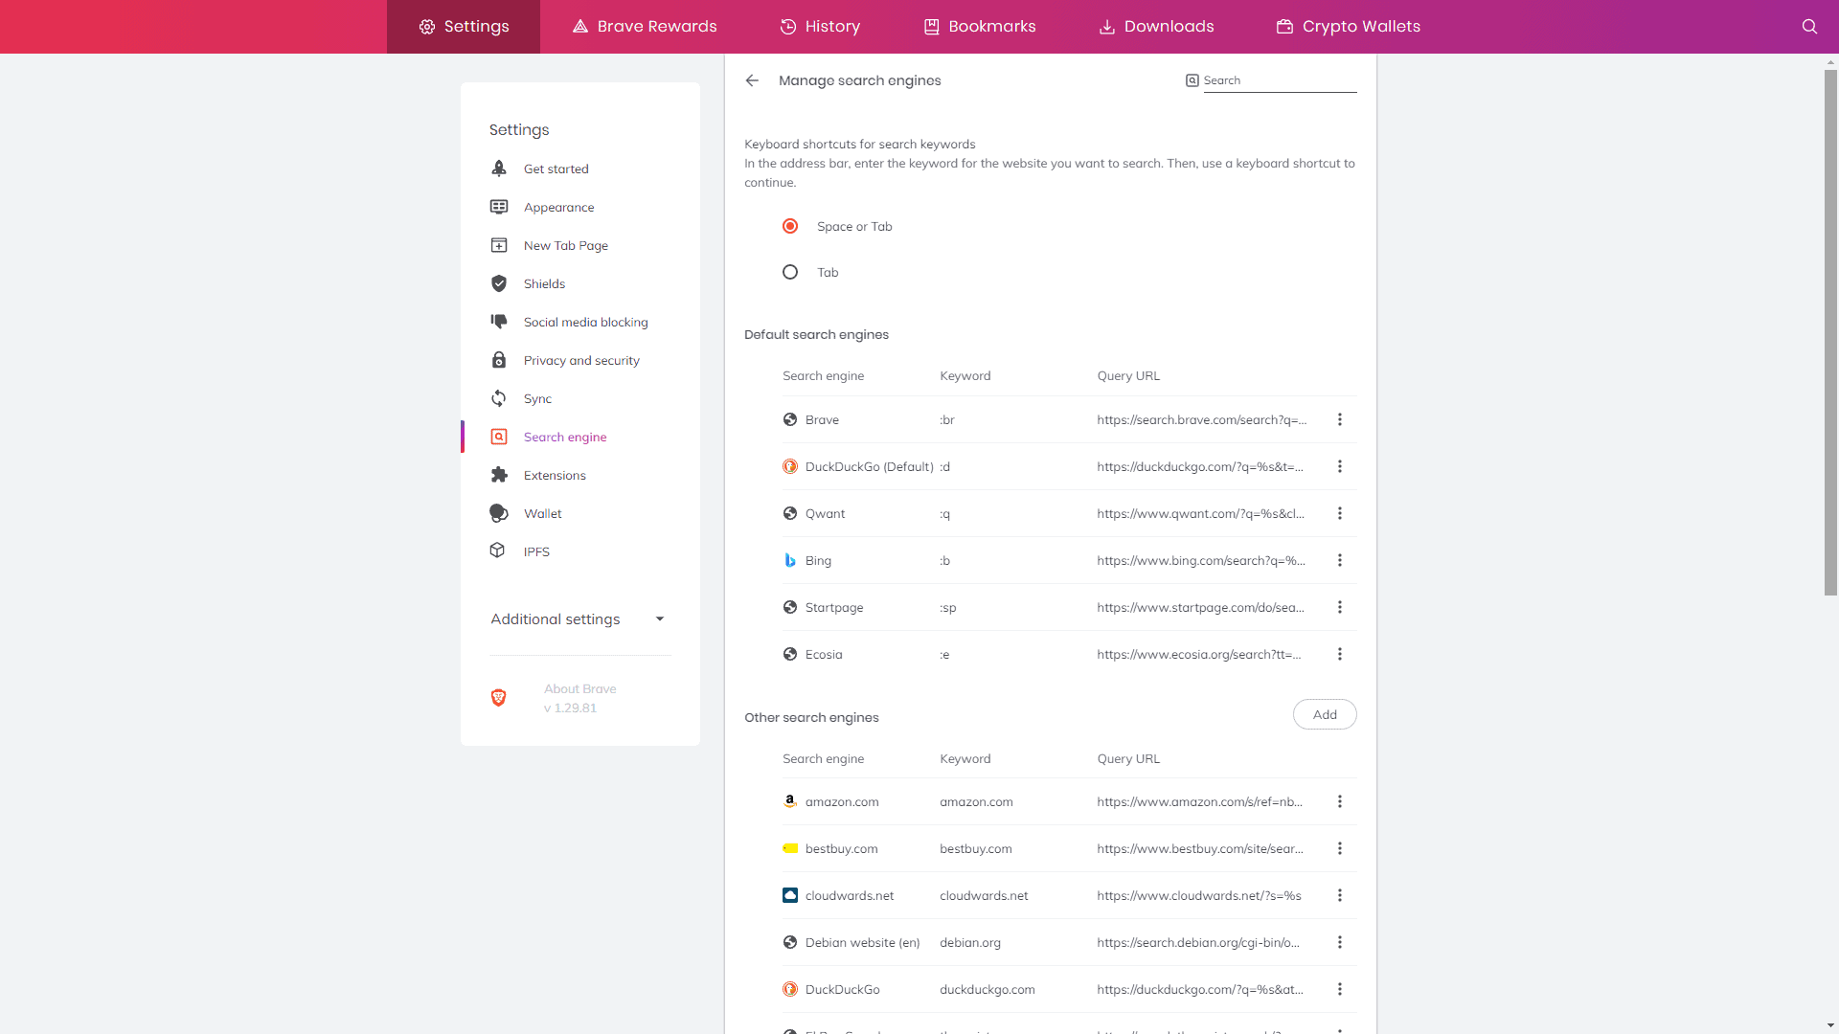Image resolution: width=1839 pixels, height=1034 pixels.
Task: Open the Settings tab in top bar
Action: click(x=464, y=27)
